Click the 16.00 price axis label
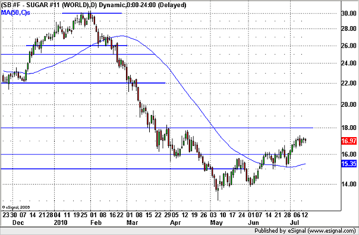The height and width of the screenshot is (235, 359). click(x=349, y=154)
